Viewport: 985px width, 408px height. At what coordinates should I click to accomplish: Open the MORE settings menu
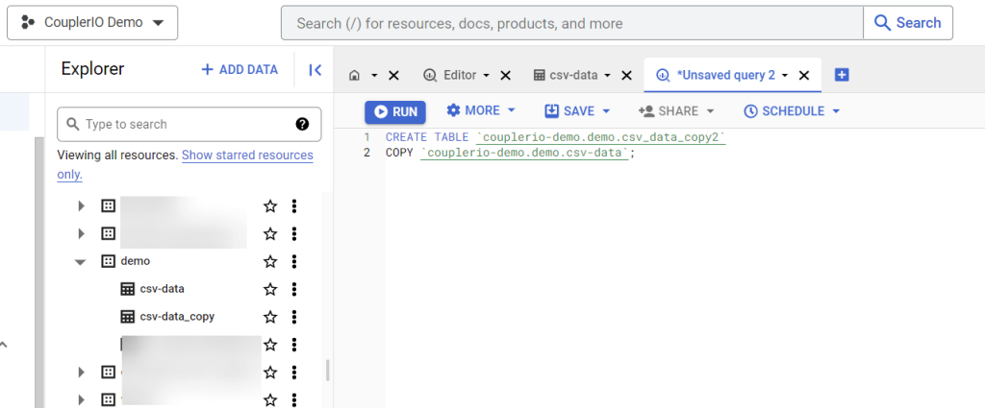[x=481, y=111]
